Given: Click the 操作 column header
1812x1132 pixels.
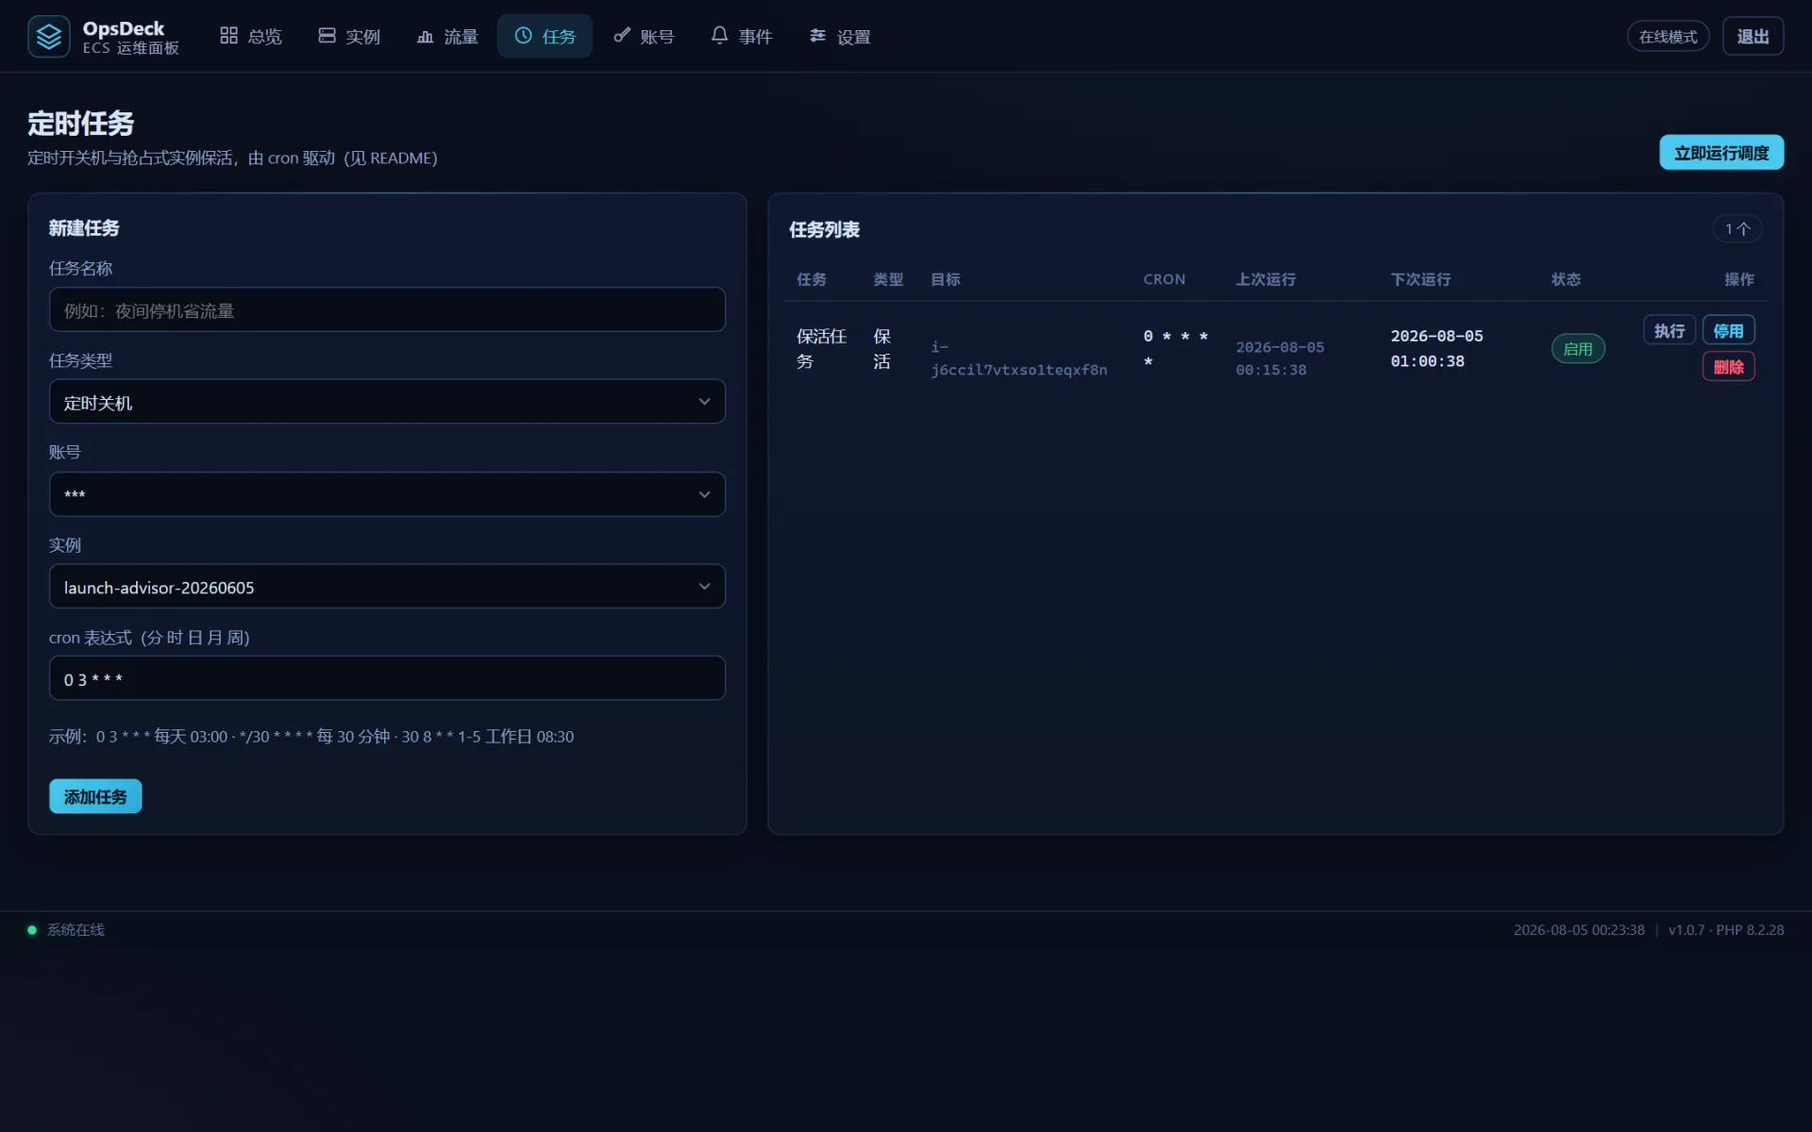Looking at the screenshot, I should pyautogui.click(x=1739, y=279).
